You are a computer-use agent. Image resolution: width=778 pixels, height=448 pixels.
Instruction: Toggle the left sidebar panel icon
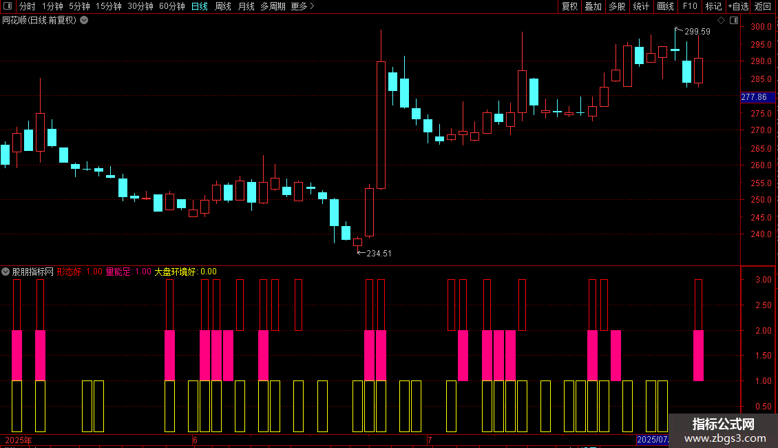pyautogui.click(x=8, y=6)
